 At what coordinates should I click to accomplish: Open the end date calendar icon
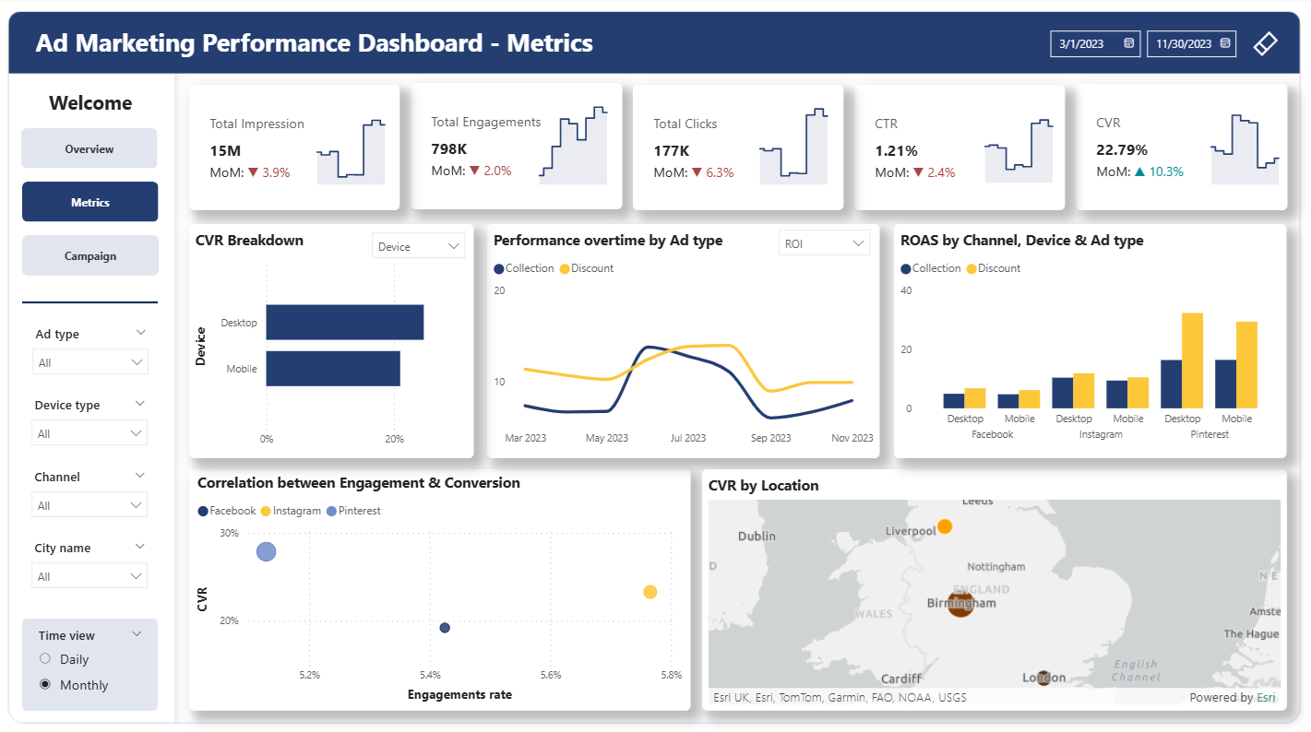tap(1224, 43)
